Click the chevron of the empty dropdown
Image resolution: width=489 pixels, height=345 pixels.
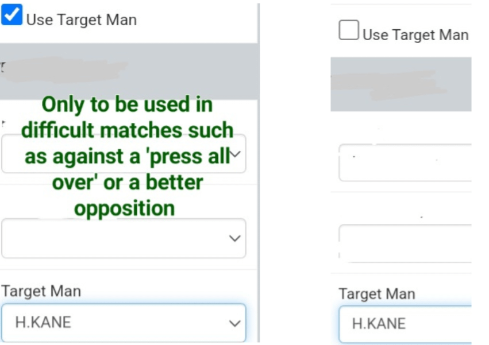click(234, 238)
